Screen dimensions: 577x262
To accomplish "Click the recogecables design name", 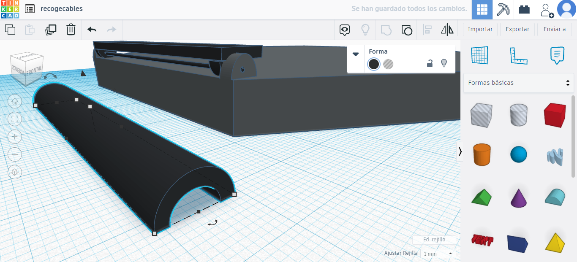I will tap(62, 8).
